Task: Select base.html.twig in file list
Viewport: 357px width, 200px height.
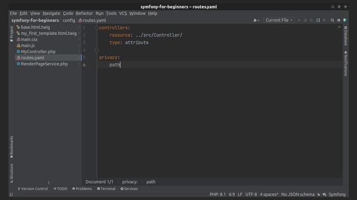Action: (35, 27)
